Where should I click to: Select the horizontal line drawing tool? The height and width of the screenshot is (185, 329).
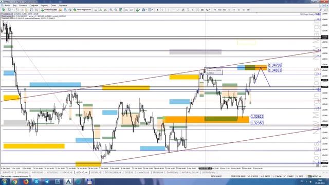point(174,10)
